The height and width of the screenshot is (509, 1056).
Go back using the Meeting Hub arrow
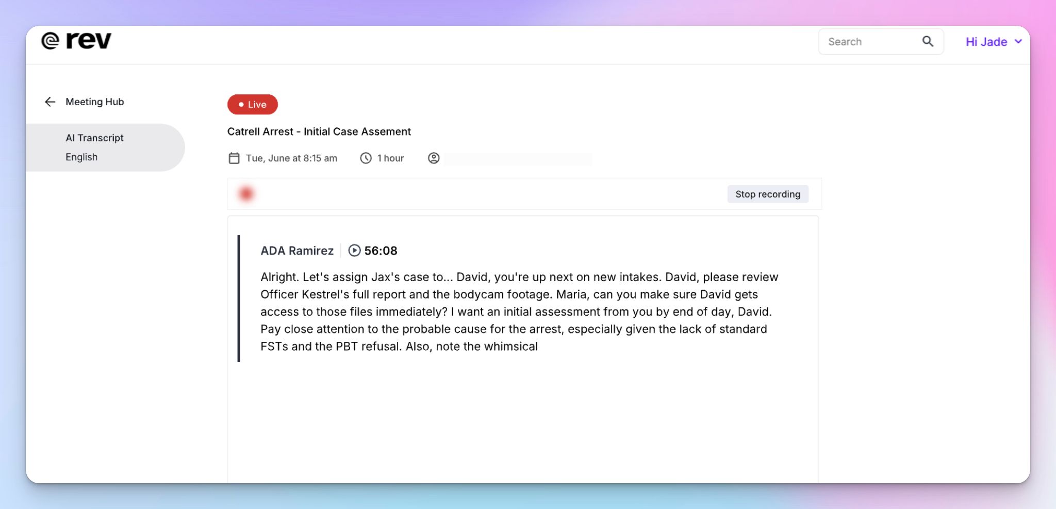[50, 102]
